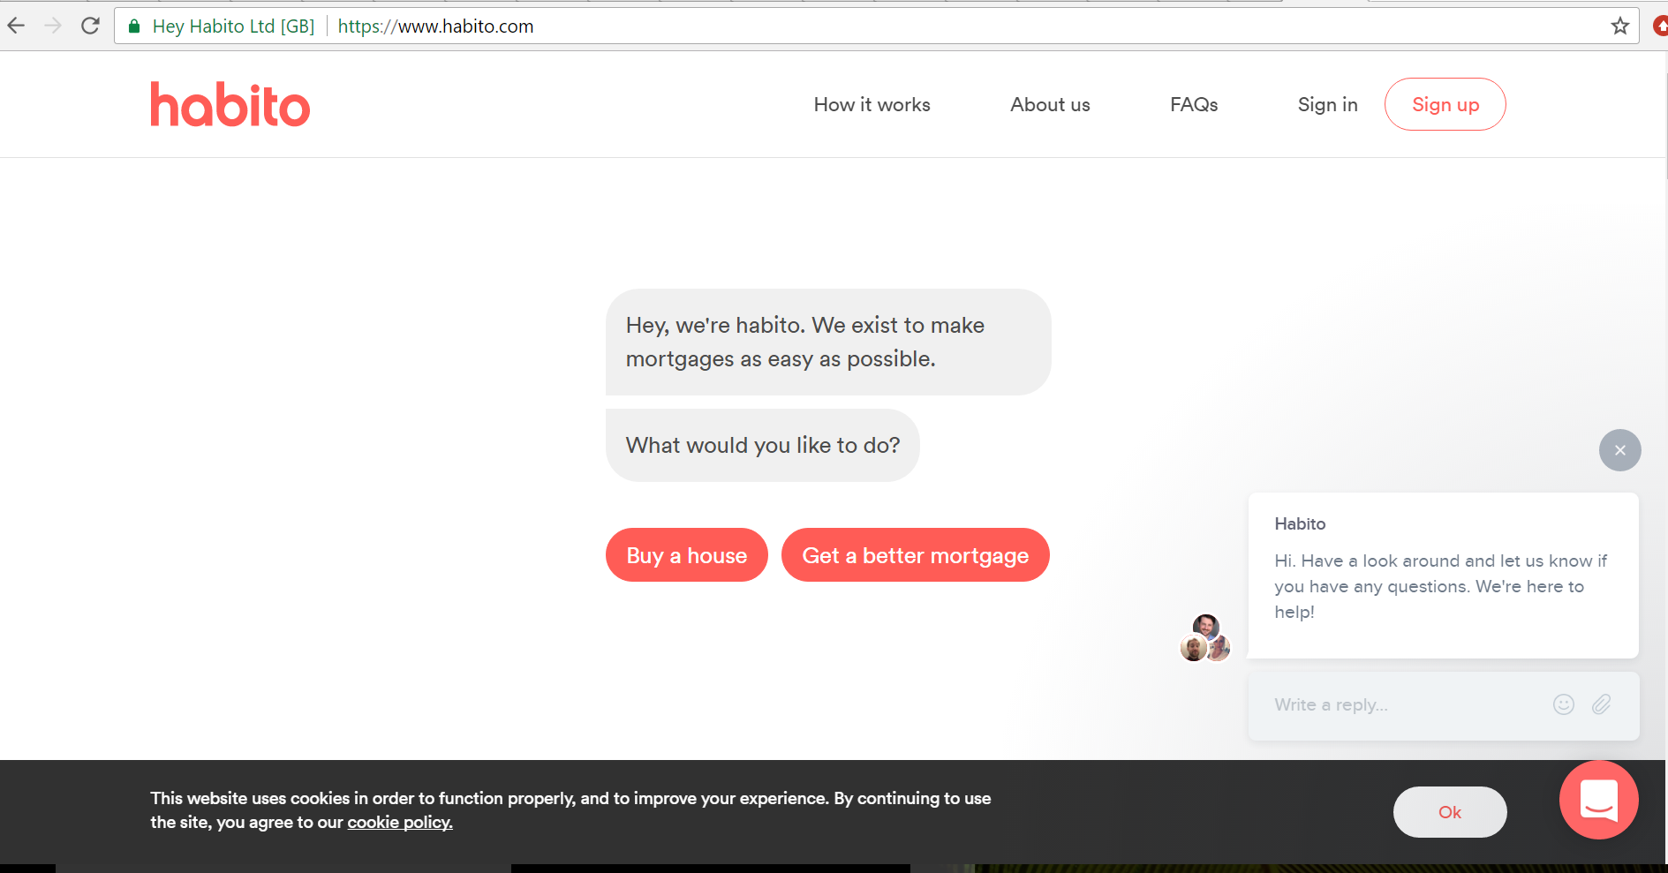The image size is (1668, 873).
Task: Open the emoji picker in the chat reply box
Action: click(x=1562, y=704)
